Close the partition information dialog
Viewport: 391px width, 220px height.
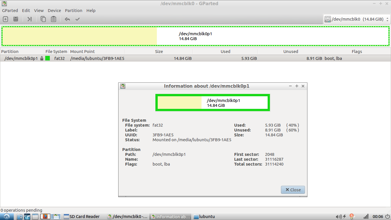[293, 190]
